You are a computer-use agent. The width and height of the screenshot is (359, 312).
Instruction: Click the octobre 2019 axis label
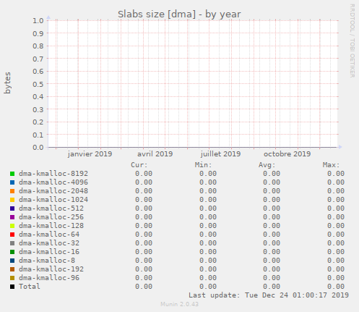287,154
